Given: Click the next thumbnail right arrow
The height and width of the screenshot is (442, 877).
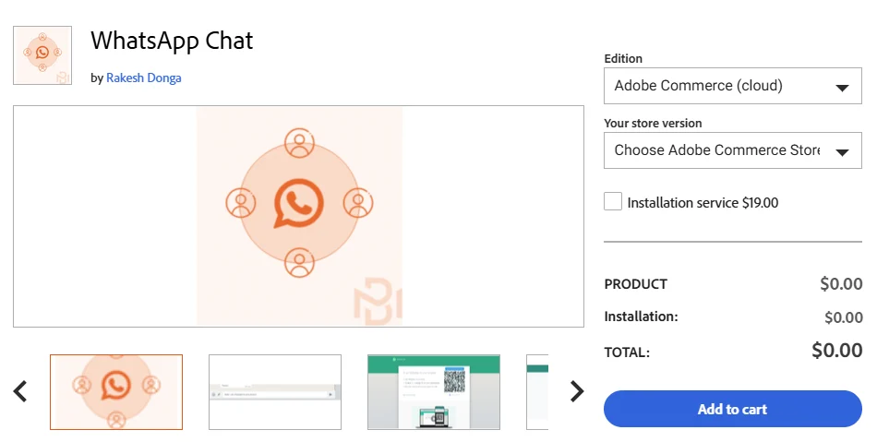Looking at the screenshot, I should (x=577, y=392).
